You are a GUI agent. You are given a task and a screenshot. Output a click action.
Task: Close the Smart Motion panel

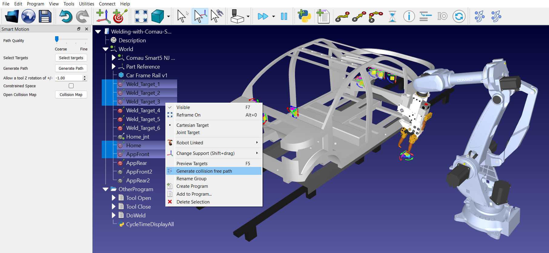(x=87, y=29)
